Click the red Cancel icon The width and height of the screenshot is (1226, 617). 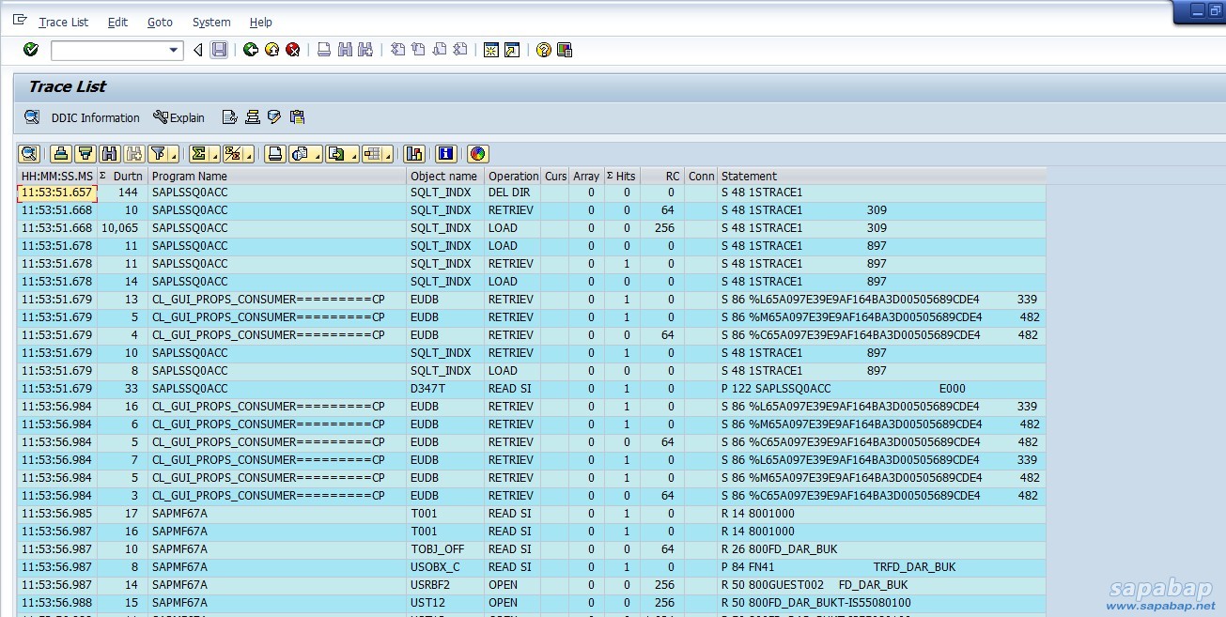[x=293, y=50]
